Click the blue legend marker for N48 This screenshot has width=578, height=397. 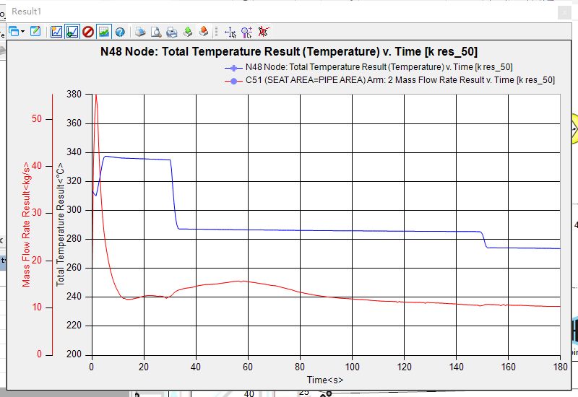[233, 68]
